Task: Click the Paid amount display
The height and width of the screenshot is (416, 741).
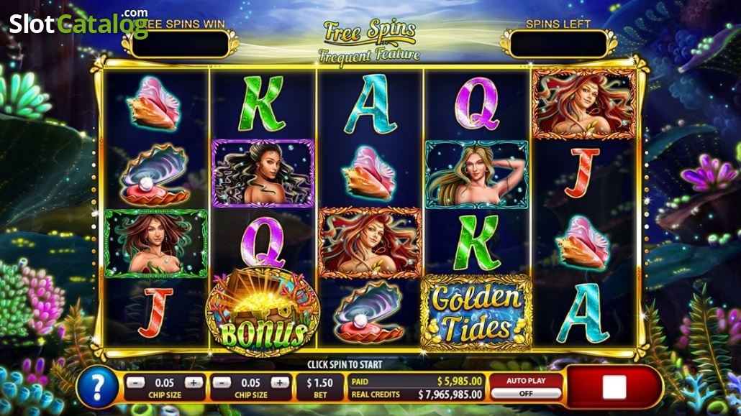Action: click(x=417, y=381)
